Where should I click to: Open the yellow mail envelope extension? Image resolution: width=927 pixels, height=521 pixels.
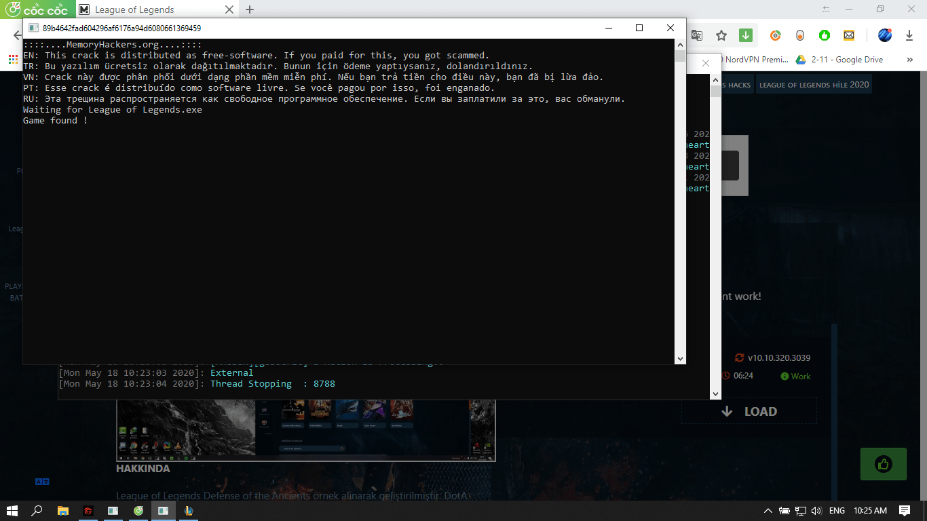pos(849,35)
